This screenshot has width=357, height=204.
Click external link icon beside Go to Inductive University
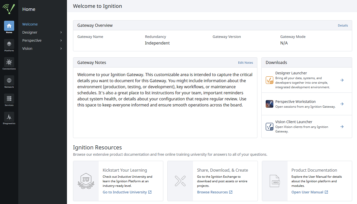tap(150, 192)
